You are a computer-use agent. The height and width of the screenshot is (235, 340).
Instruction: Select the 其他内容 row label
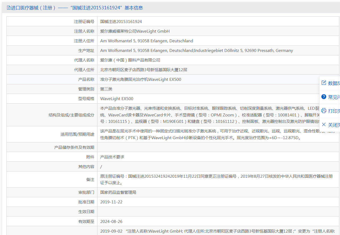tap(86, 167)
